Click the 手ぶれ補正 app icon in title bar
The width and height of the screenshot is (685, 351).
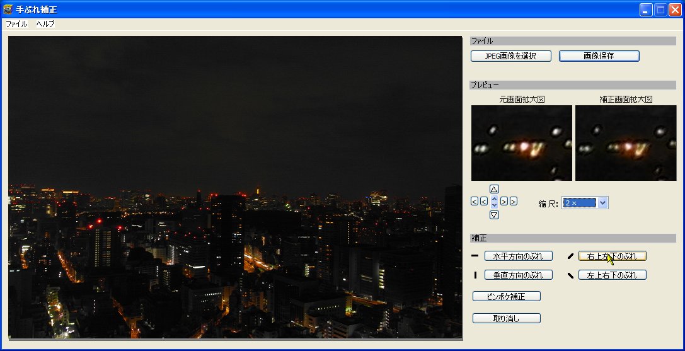pos(8,9)
